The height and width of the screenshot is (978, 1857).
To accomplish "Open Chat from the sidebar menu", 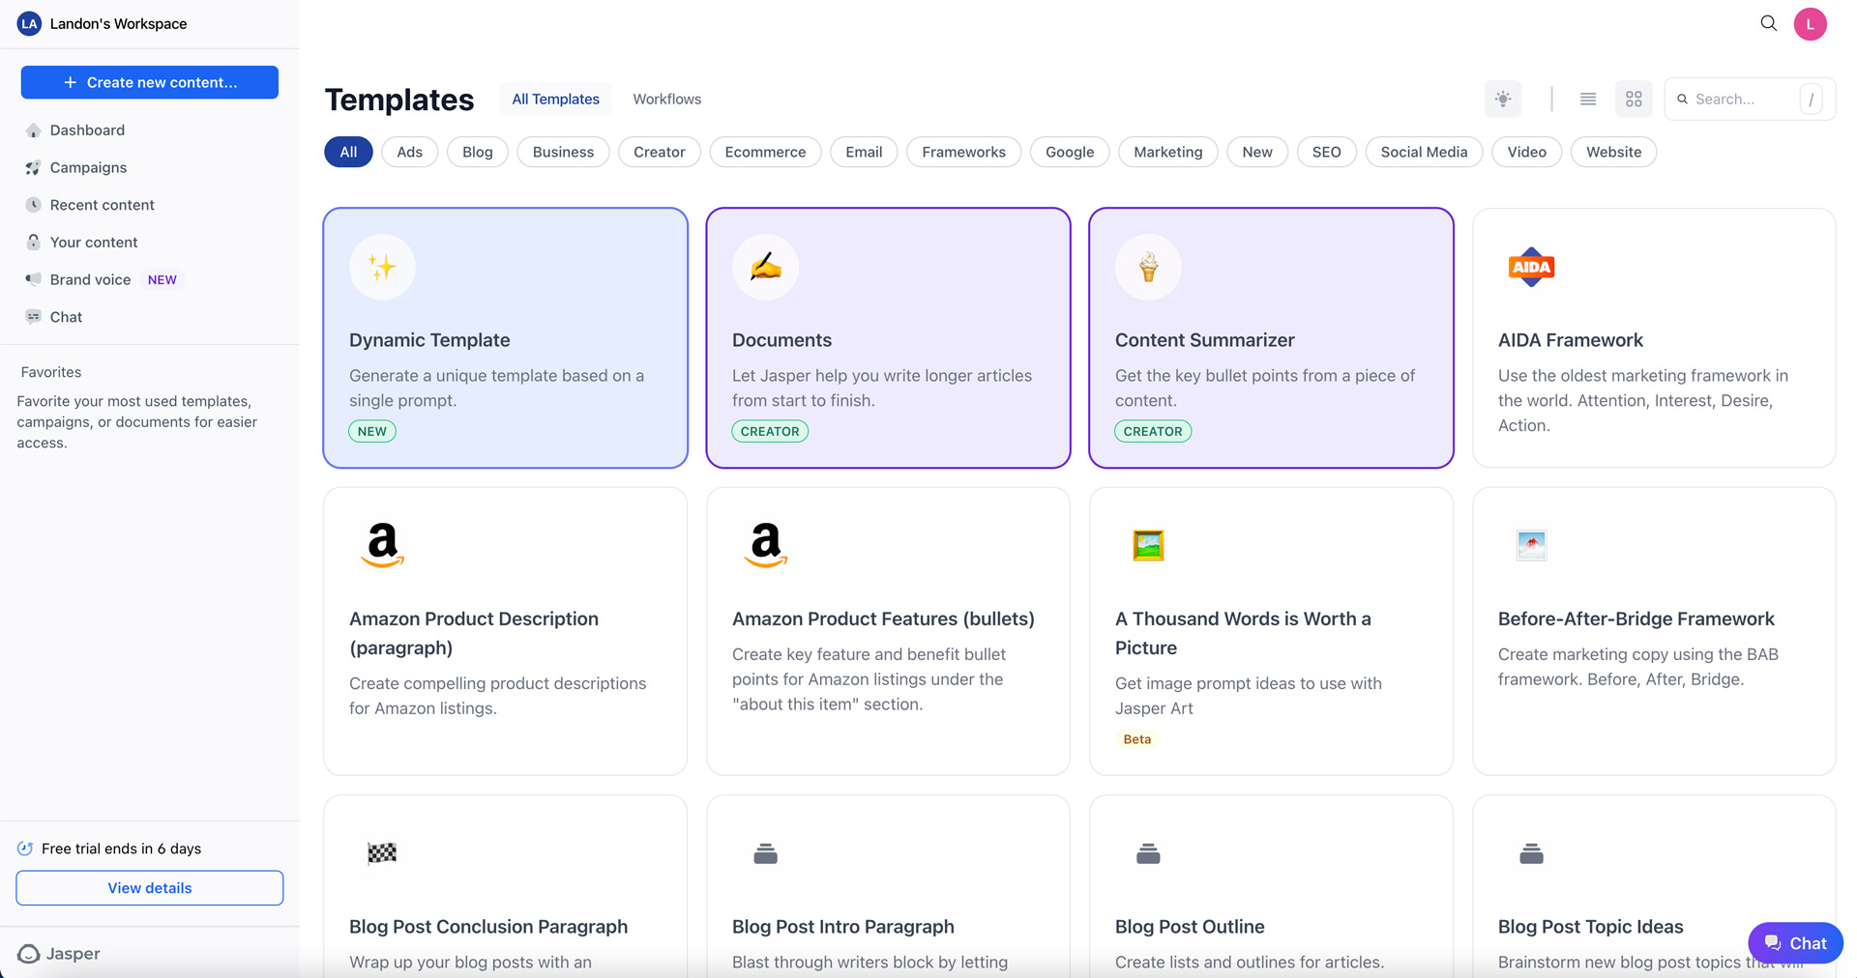I will click(x=66, y=317).
